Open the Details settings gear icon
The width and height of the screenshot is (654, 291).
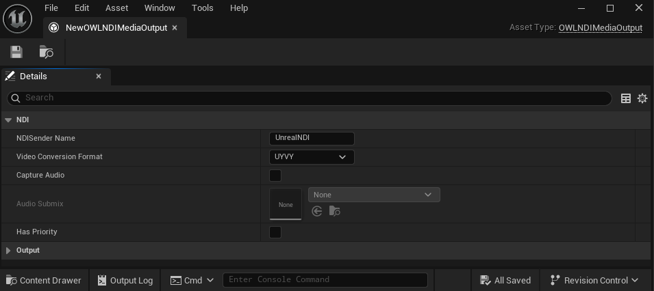pos(642,98)
